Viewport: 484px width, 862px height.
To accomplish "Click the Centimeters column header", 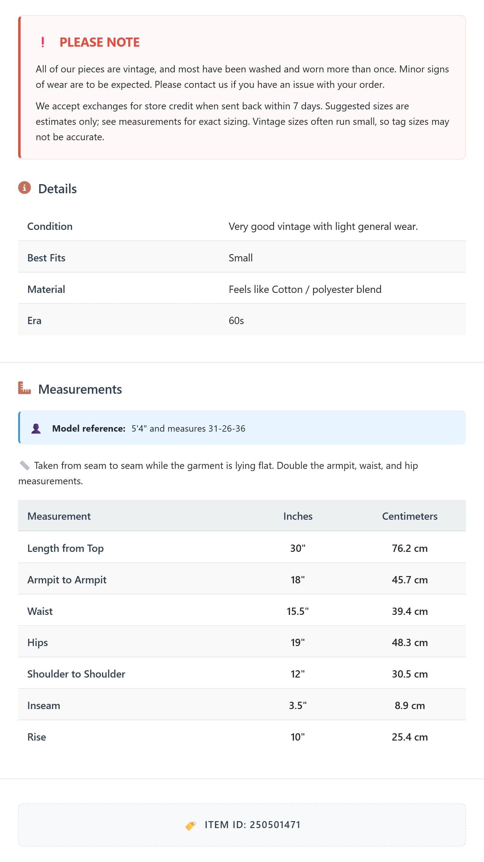I will (x=410, y=516).
